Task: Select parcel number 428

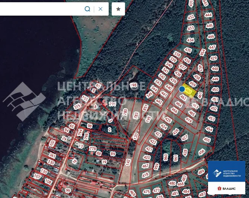Action: click(185, 153)
